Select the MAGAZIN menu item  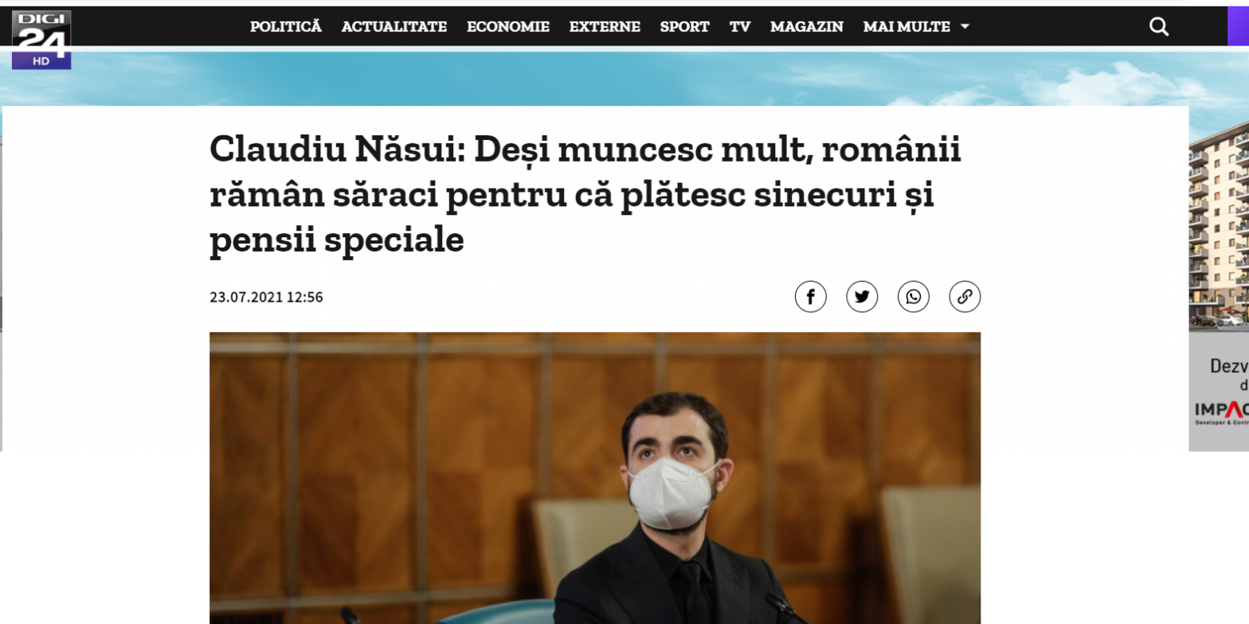click(x=807, y=26)
